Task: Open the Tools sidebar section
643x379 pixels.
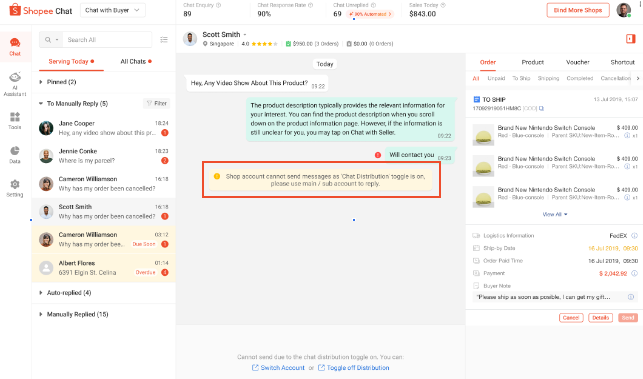Action: [15, 121]
